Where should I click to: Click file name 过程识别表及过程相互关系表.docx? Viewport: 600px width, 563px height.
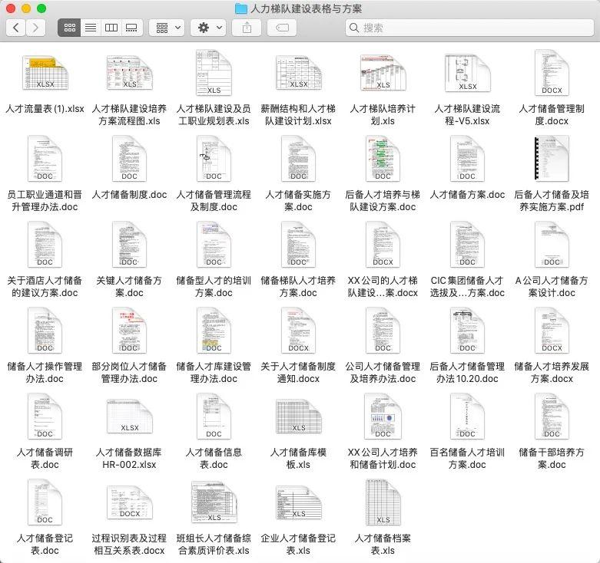[129, 545]
